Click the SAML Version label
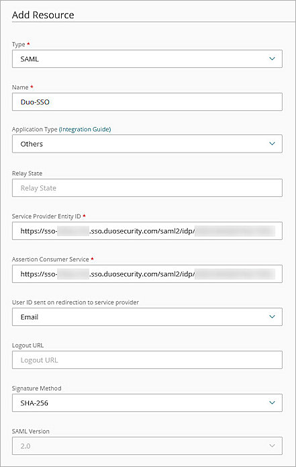The width and height of the screenshot is (296, 467). [31, 431]
